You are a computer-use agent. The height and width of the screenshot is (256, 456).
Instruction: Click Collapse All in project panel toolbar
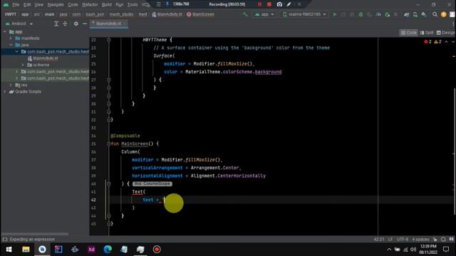click(x=65, y=23)
